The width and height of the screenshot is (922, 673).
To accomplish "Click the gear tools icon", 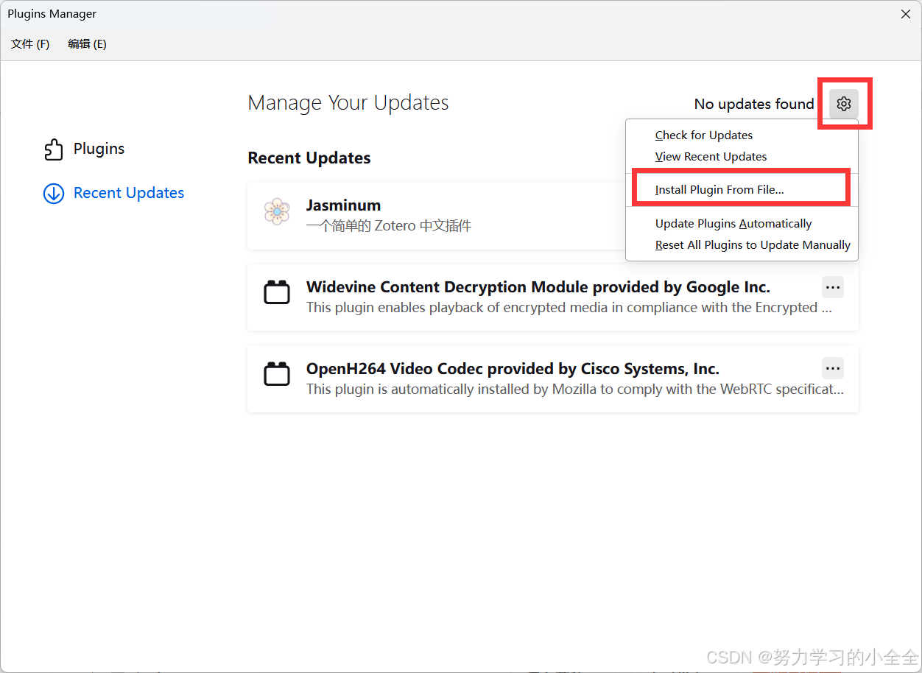I will pos(844,104).
